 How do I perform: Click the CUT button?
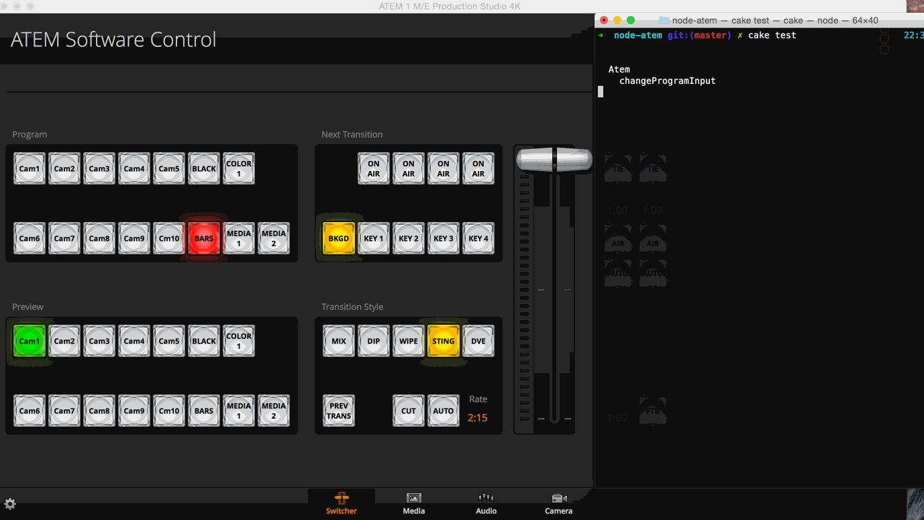(409, 411)
